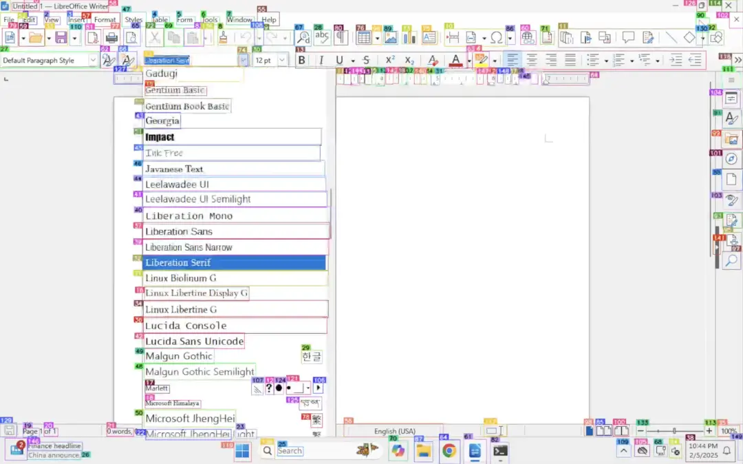Toggle Subscript formatting

pyautogui.click(x=409, y=60)
